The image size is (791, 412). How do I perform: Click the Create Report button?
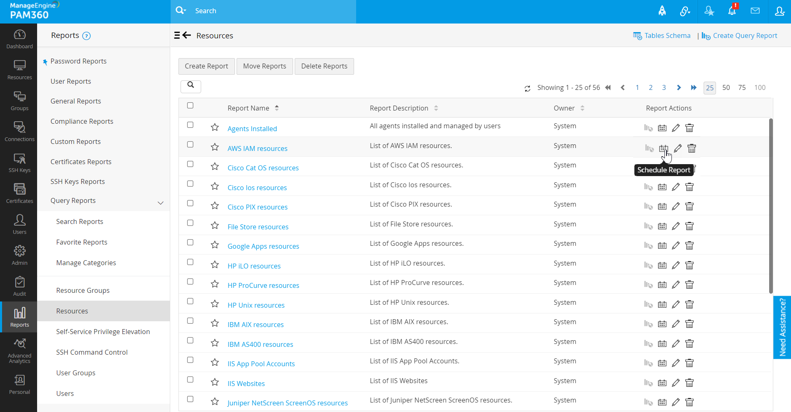click(207, 66)
